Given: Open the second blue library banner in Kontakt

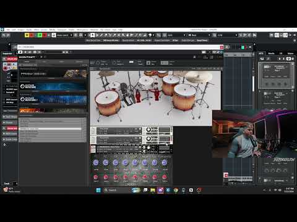Looking at the screenshot, I should click(x=53, y=100).
